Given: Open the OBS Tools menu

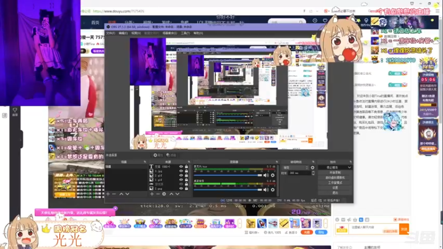Looking at the screenshot, I should click(x=186, y=33).
